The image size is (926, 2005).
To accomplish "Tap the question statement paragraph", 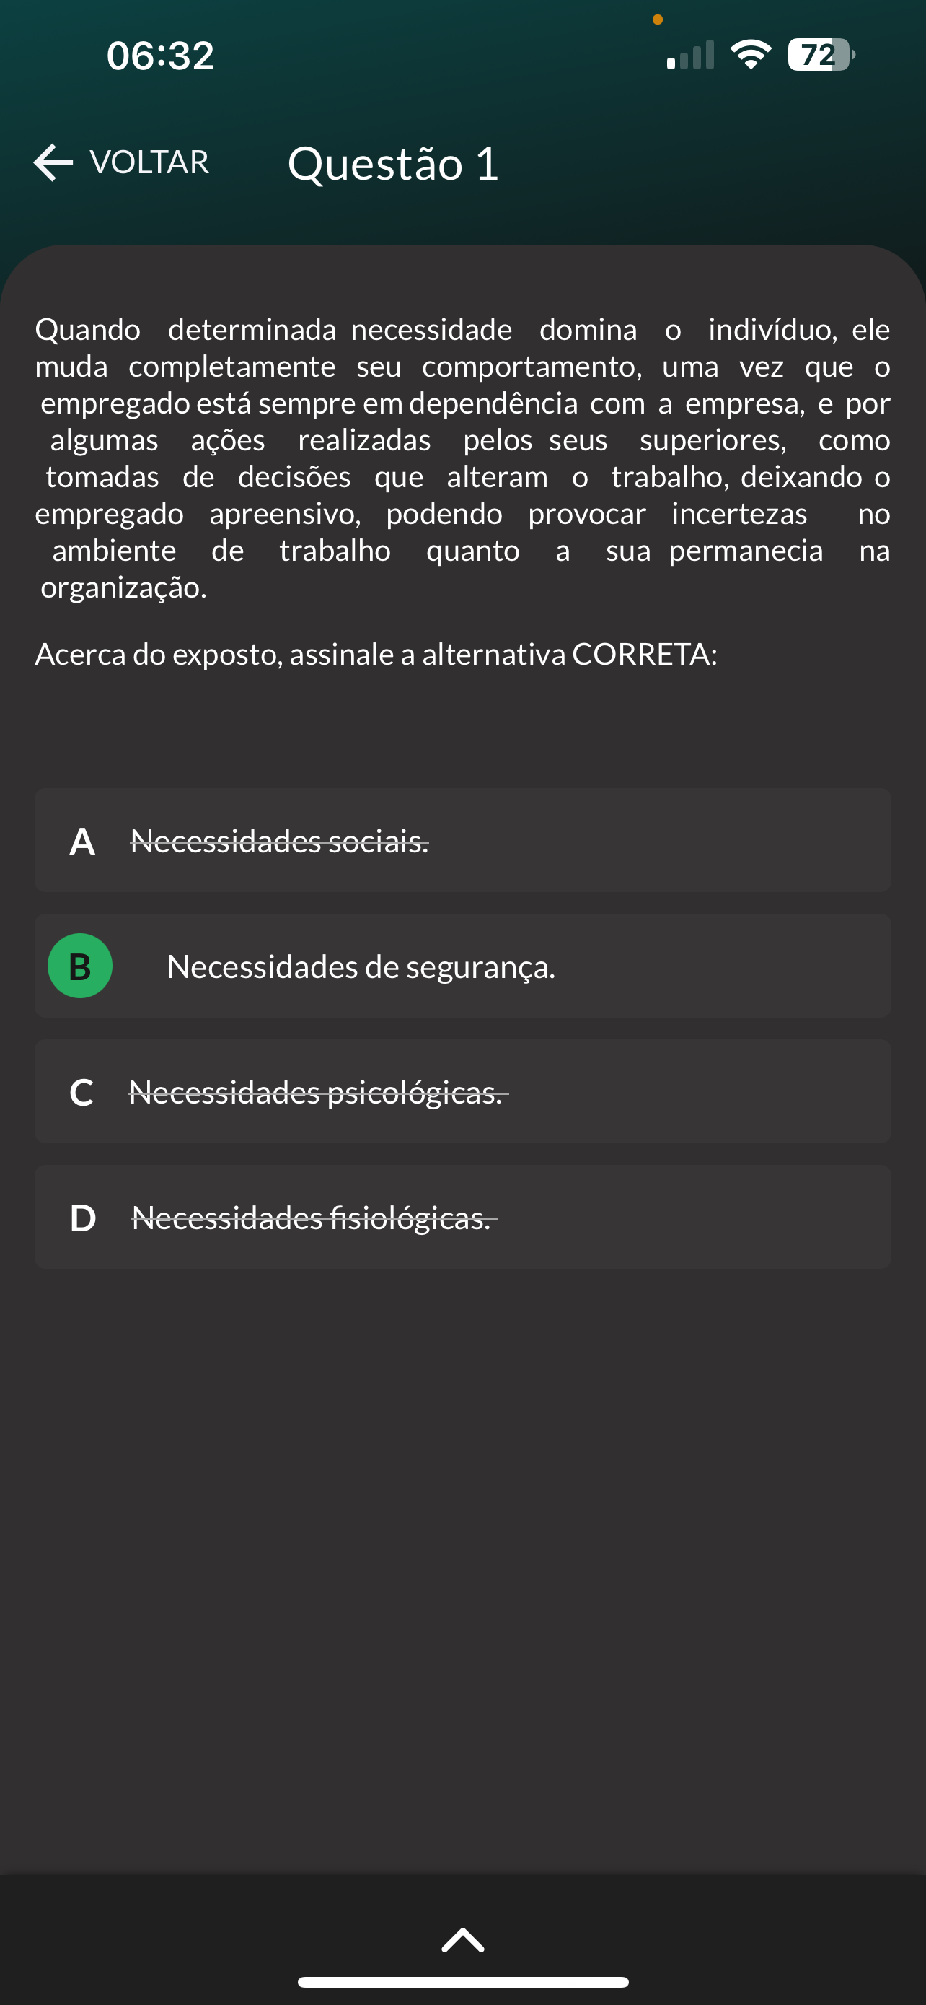I will coord(462,458).
